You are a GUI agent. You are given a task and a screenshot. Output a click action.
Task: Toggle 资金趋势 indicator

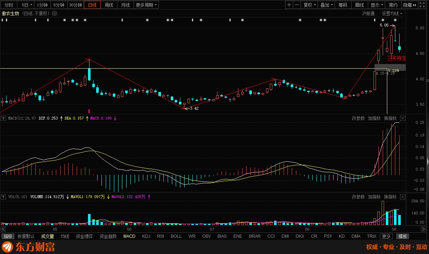108,236
